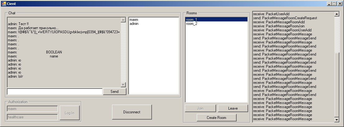Click the chat message input field
This screenshot has width=344, height=127.
[55, 92]
